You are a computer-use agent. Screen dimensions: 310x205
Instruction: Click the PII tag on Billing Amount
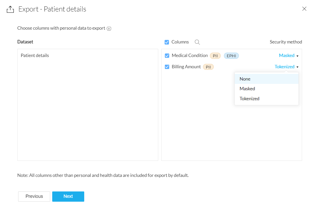[208, 67]
